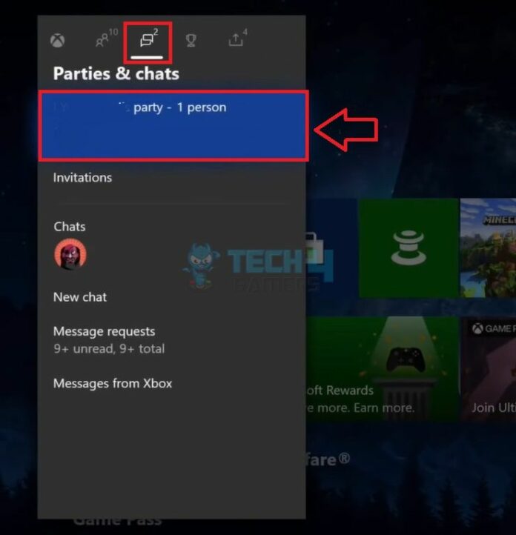Open the party with 1 person
This screenshot has height=535, width=516.
click(173, 126)
